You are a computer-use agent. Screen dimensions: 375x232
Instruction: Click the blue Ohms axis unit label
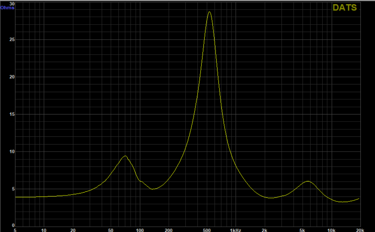click(x=7, y=8)
